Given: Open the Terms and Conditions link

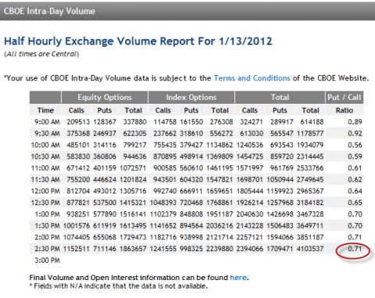Looking at the screenshot, I should pyautogui.click(x=252, y=78).
